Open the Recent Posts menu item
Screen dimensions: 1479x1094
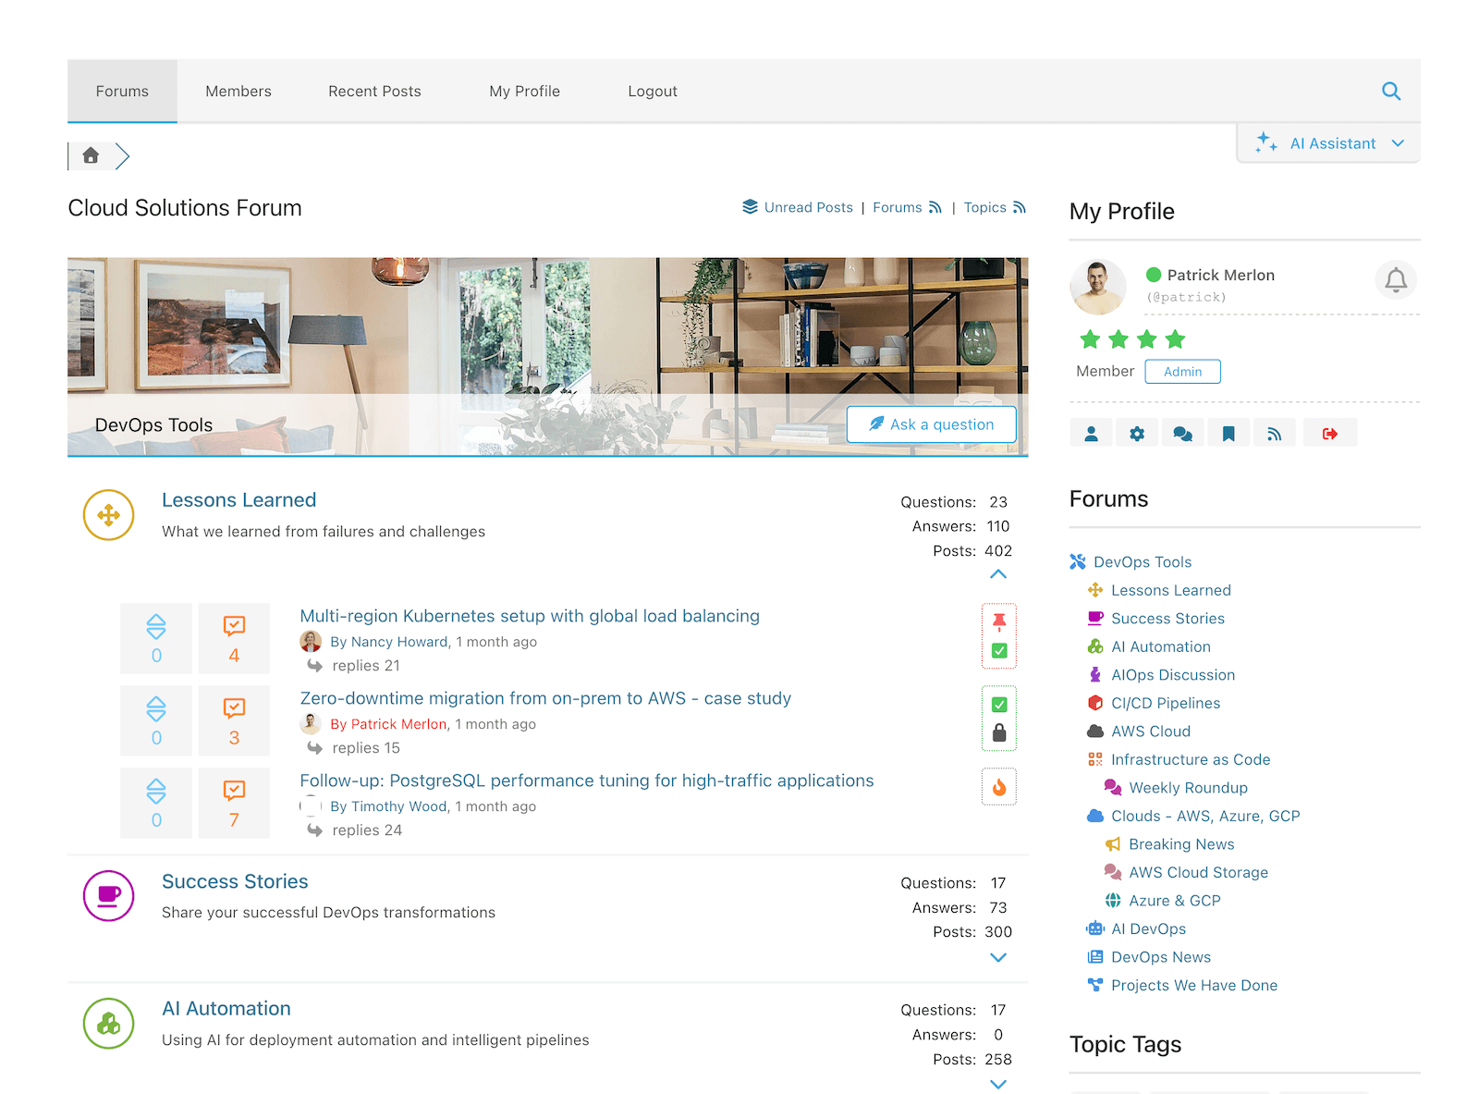click(x=374, y=91)
